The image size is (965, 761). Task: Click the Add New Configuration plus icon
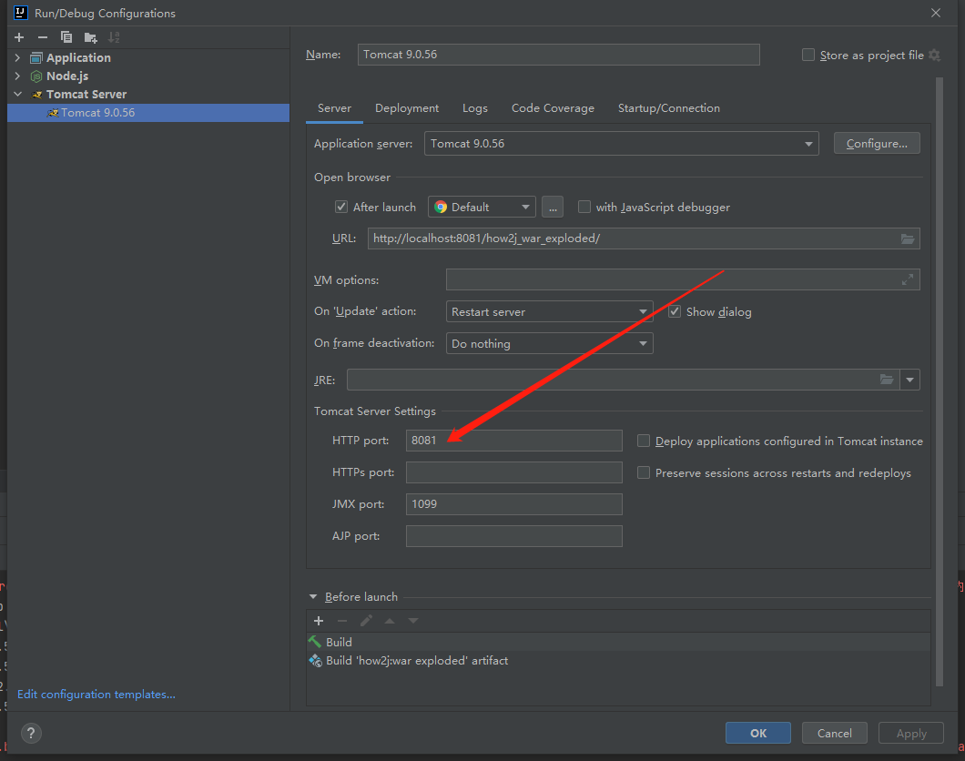(19, 37)
